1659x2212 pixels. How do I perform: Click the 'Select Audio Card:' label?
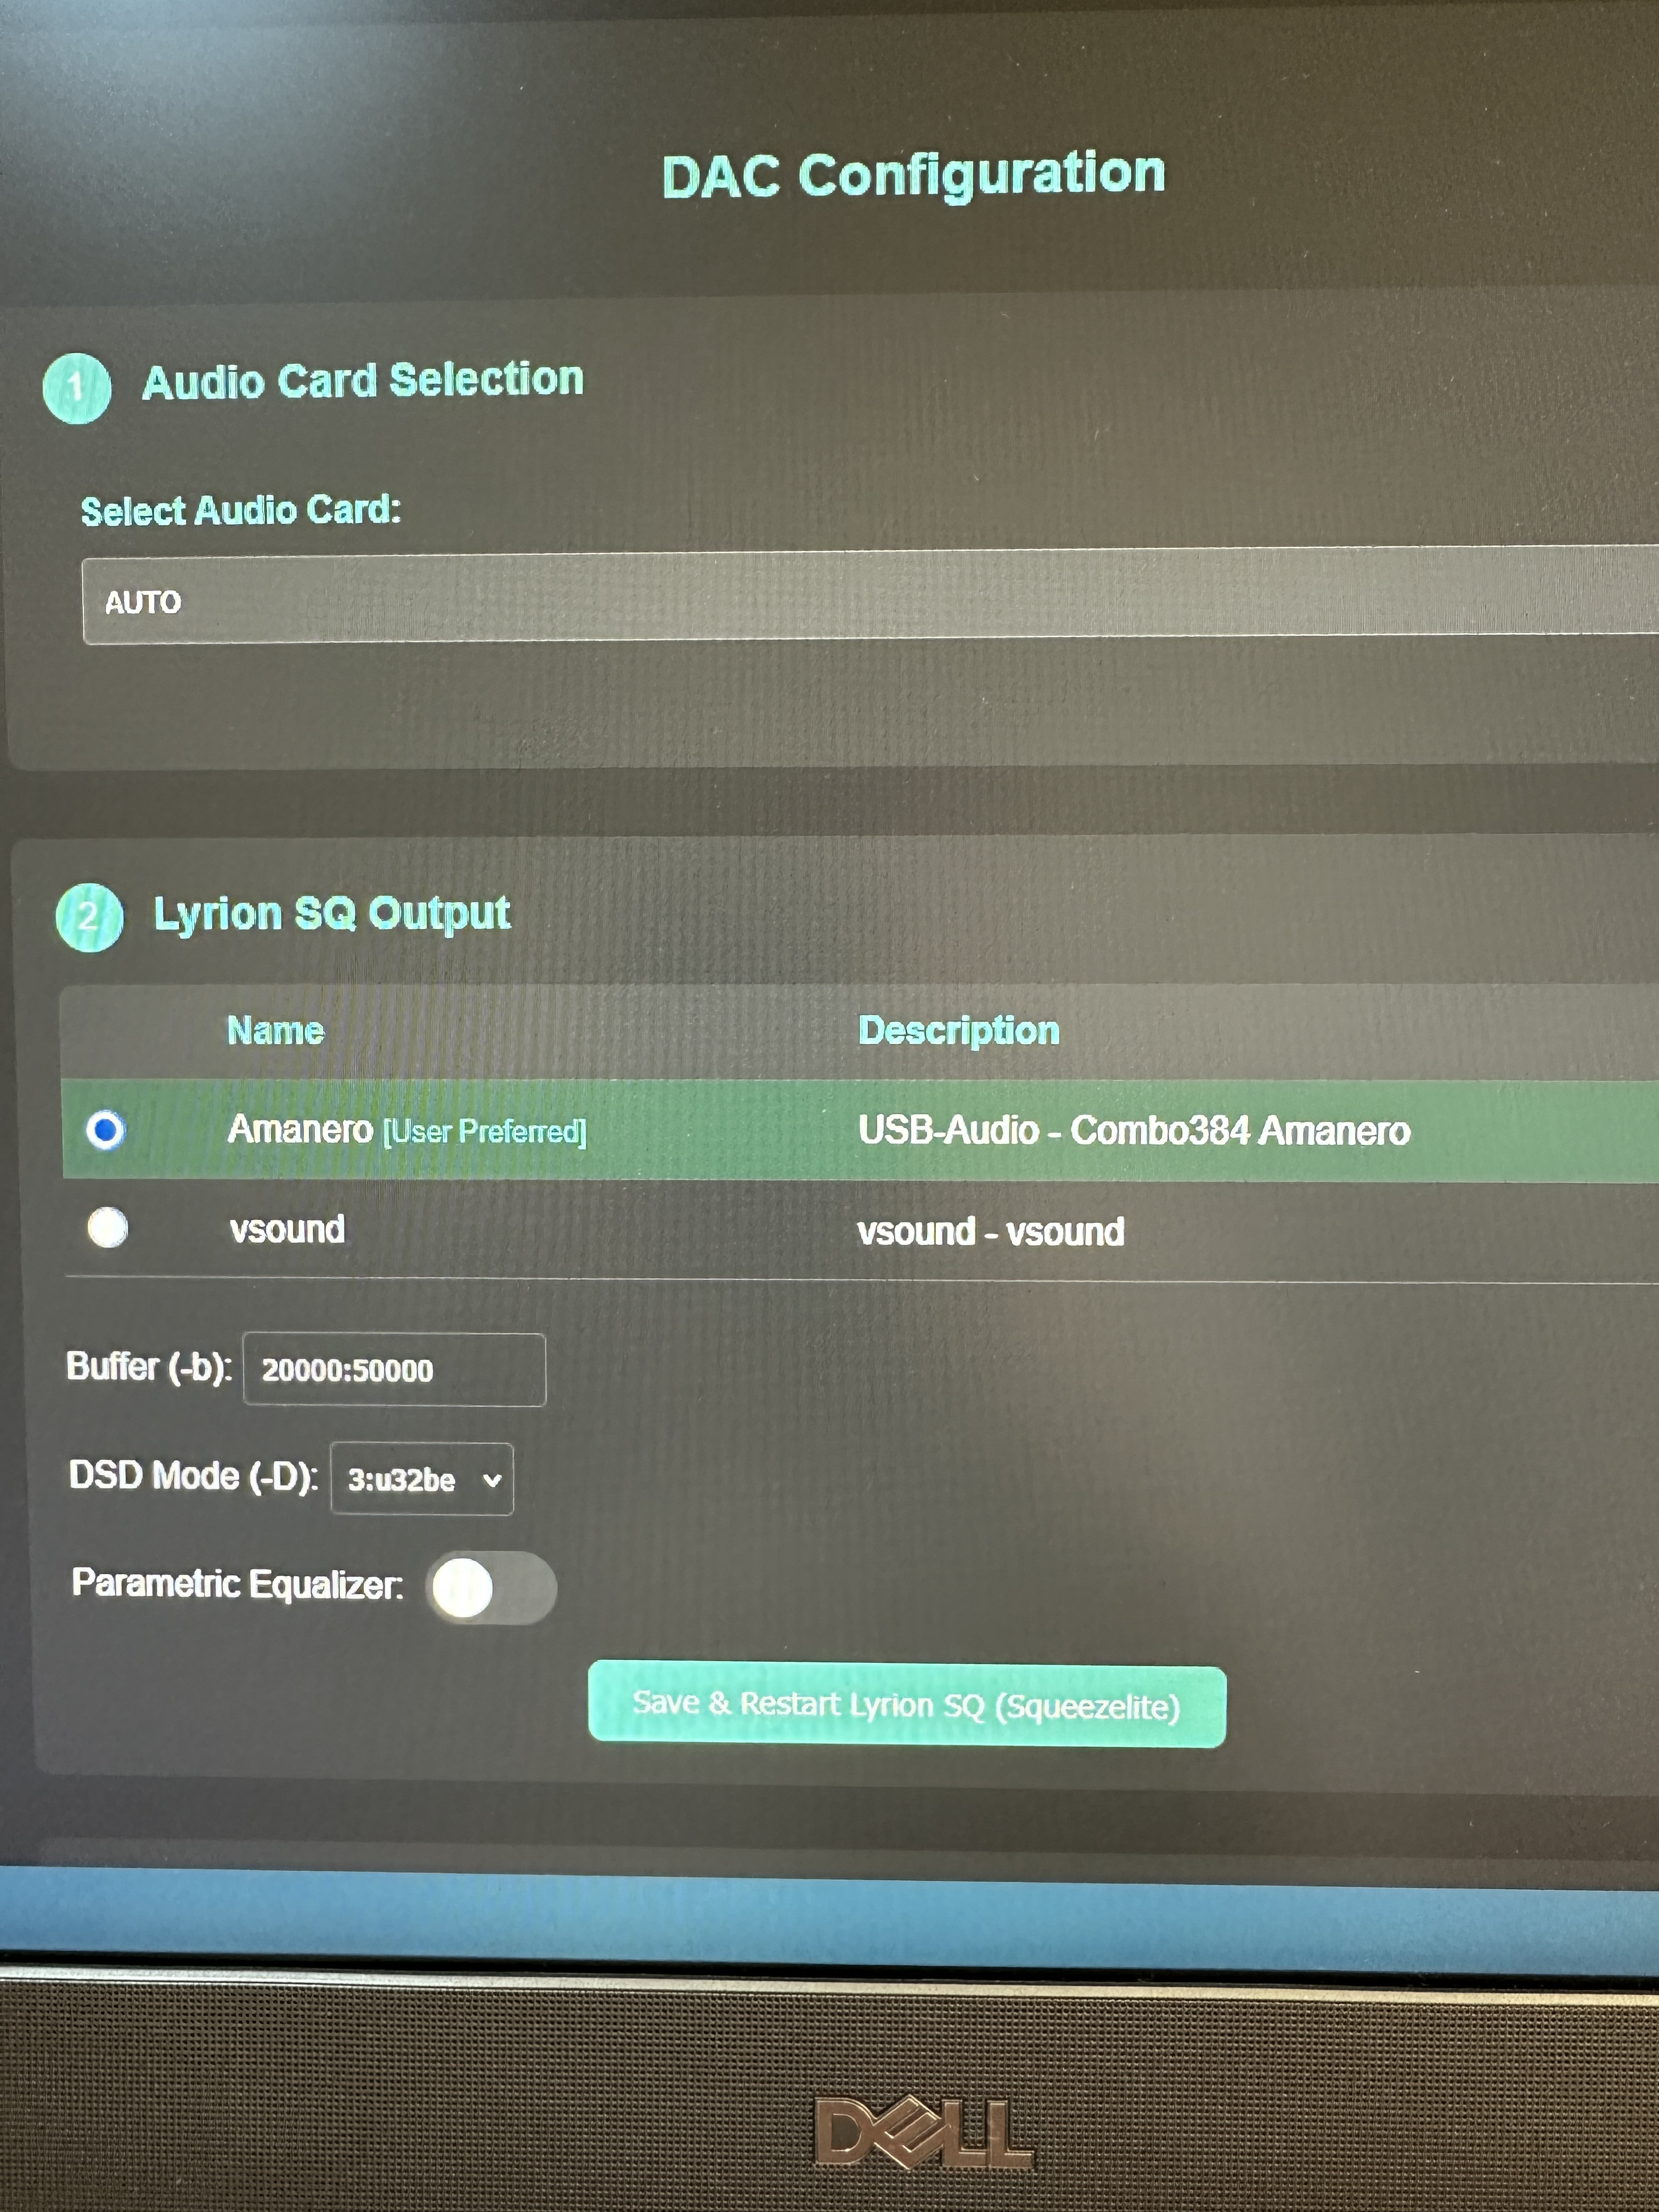(x=241, y=510)
